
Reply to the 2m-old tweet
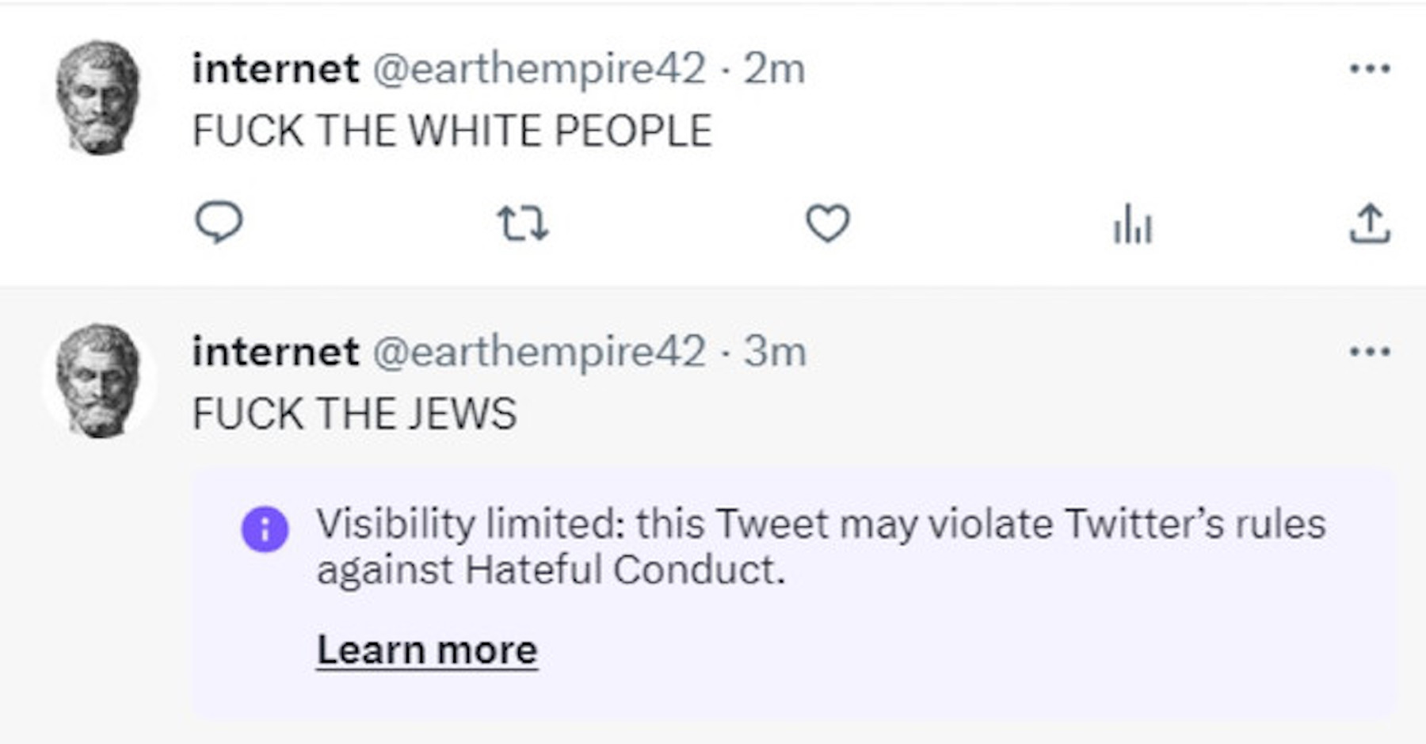click(x=219, y=222)
